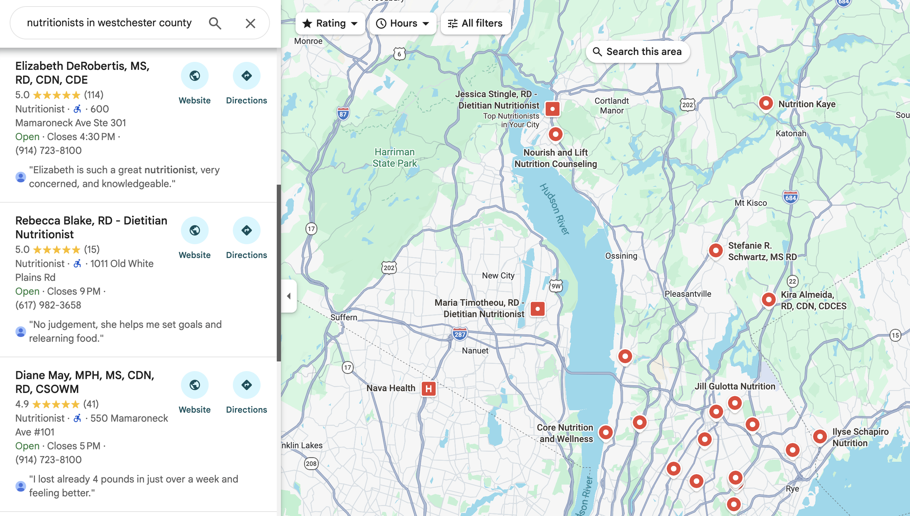The width and height of the screenshot is (910, 516).
Task: Collapse the side panel with the arrow
Action: (x=289, y=296)
